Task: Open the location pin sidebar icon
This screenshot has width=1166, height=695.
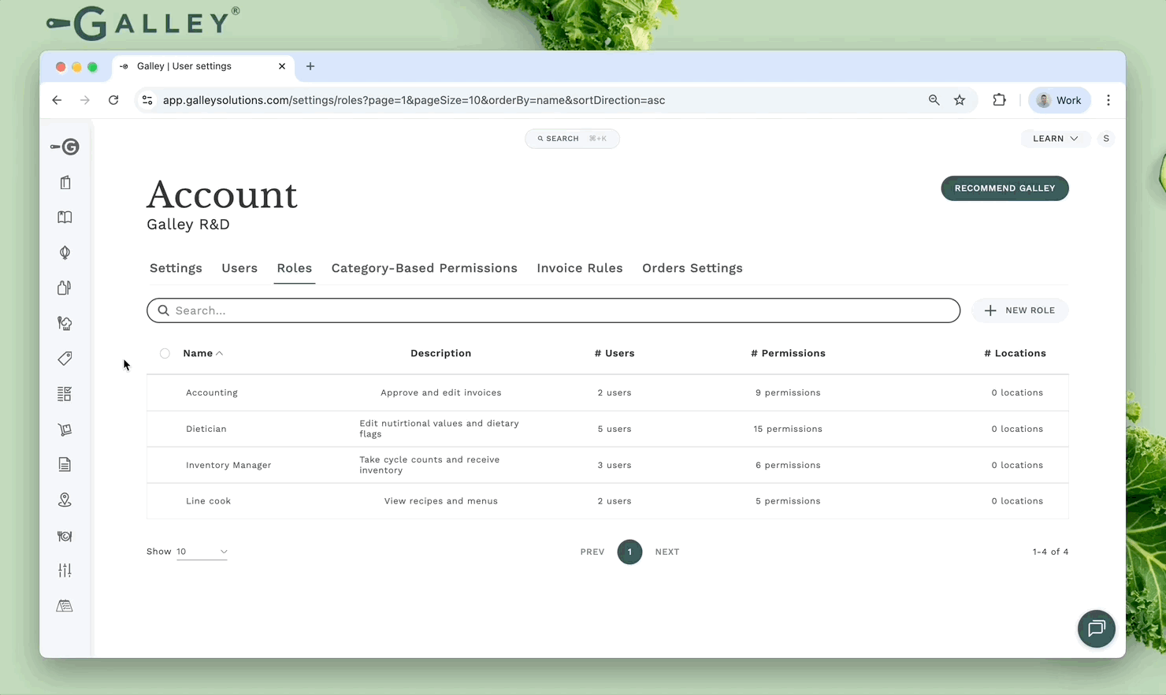Action: [65, 500]
